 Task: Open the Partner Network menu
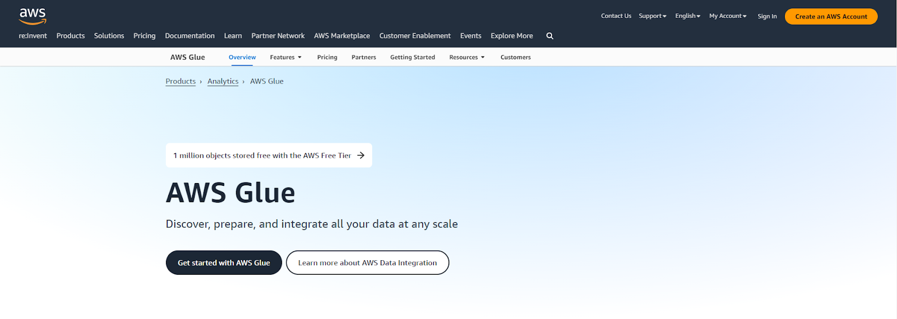click(x=278, y=36)
